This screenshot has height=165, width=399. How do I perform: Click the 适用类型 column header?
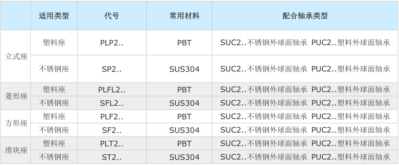tap(54, 16)
